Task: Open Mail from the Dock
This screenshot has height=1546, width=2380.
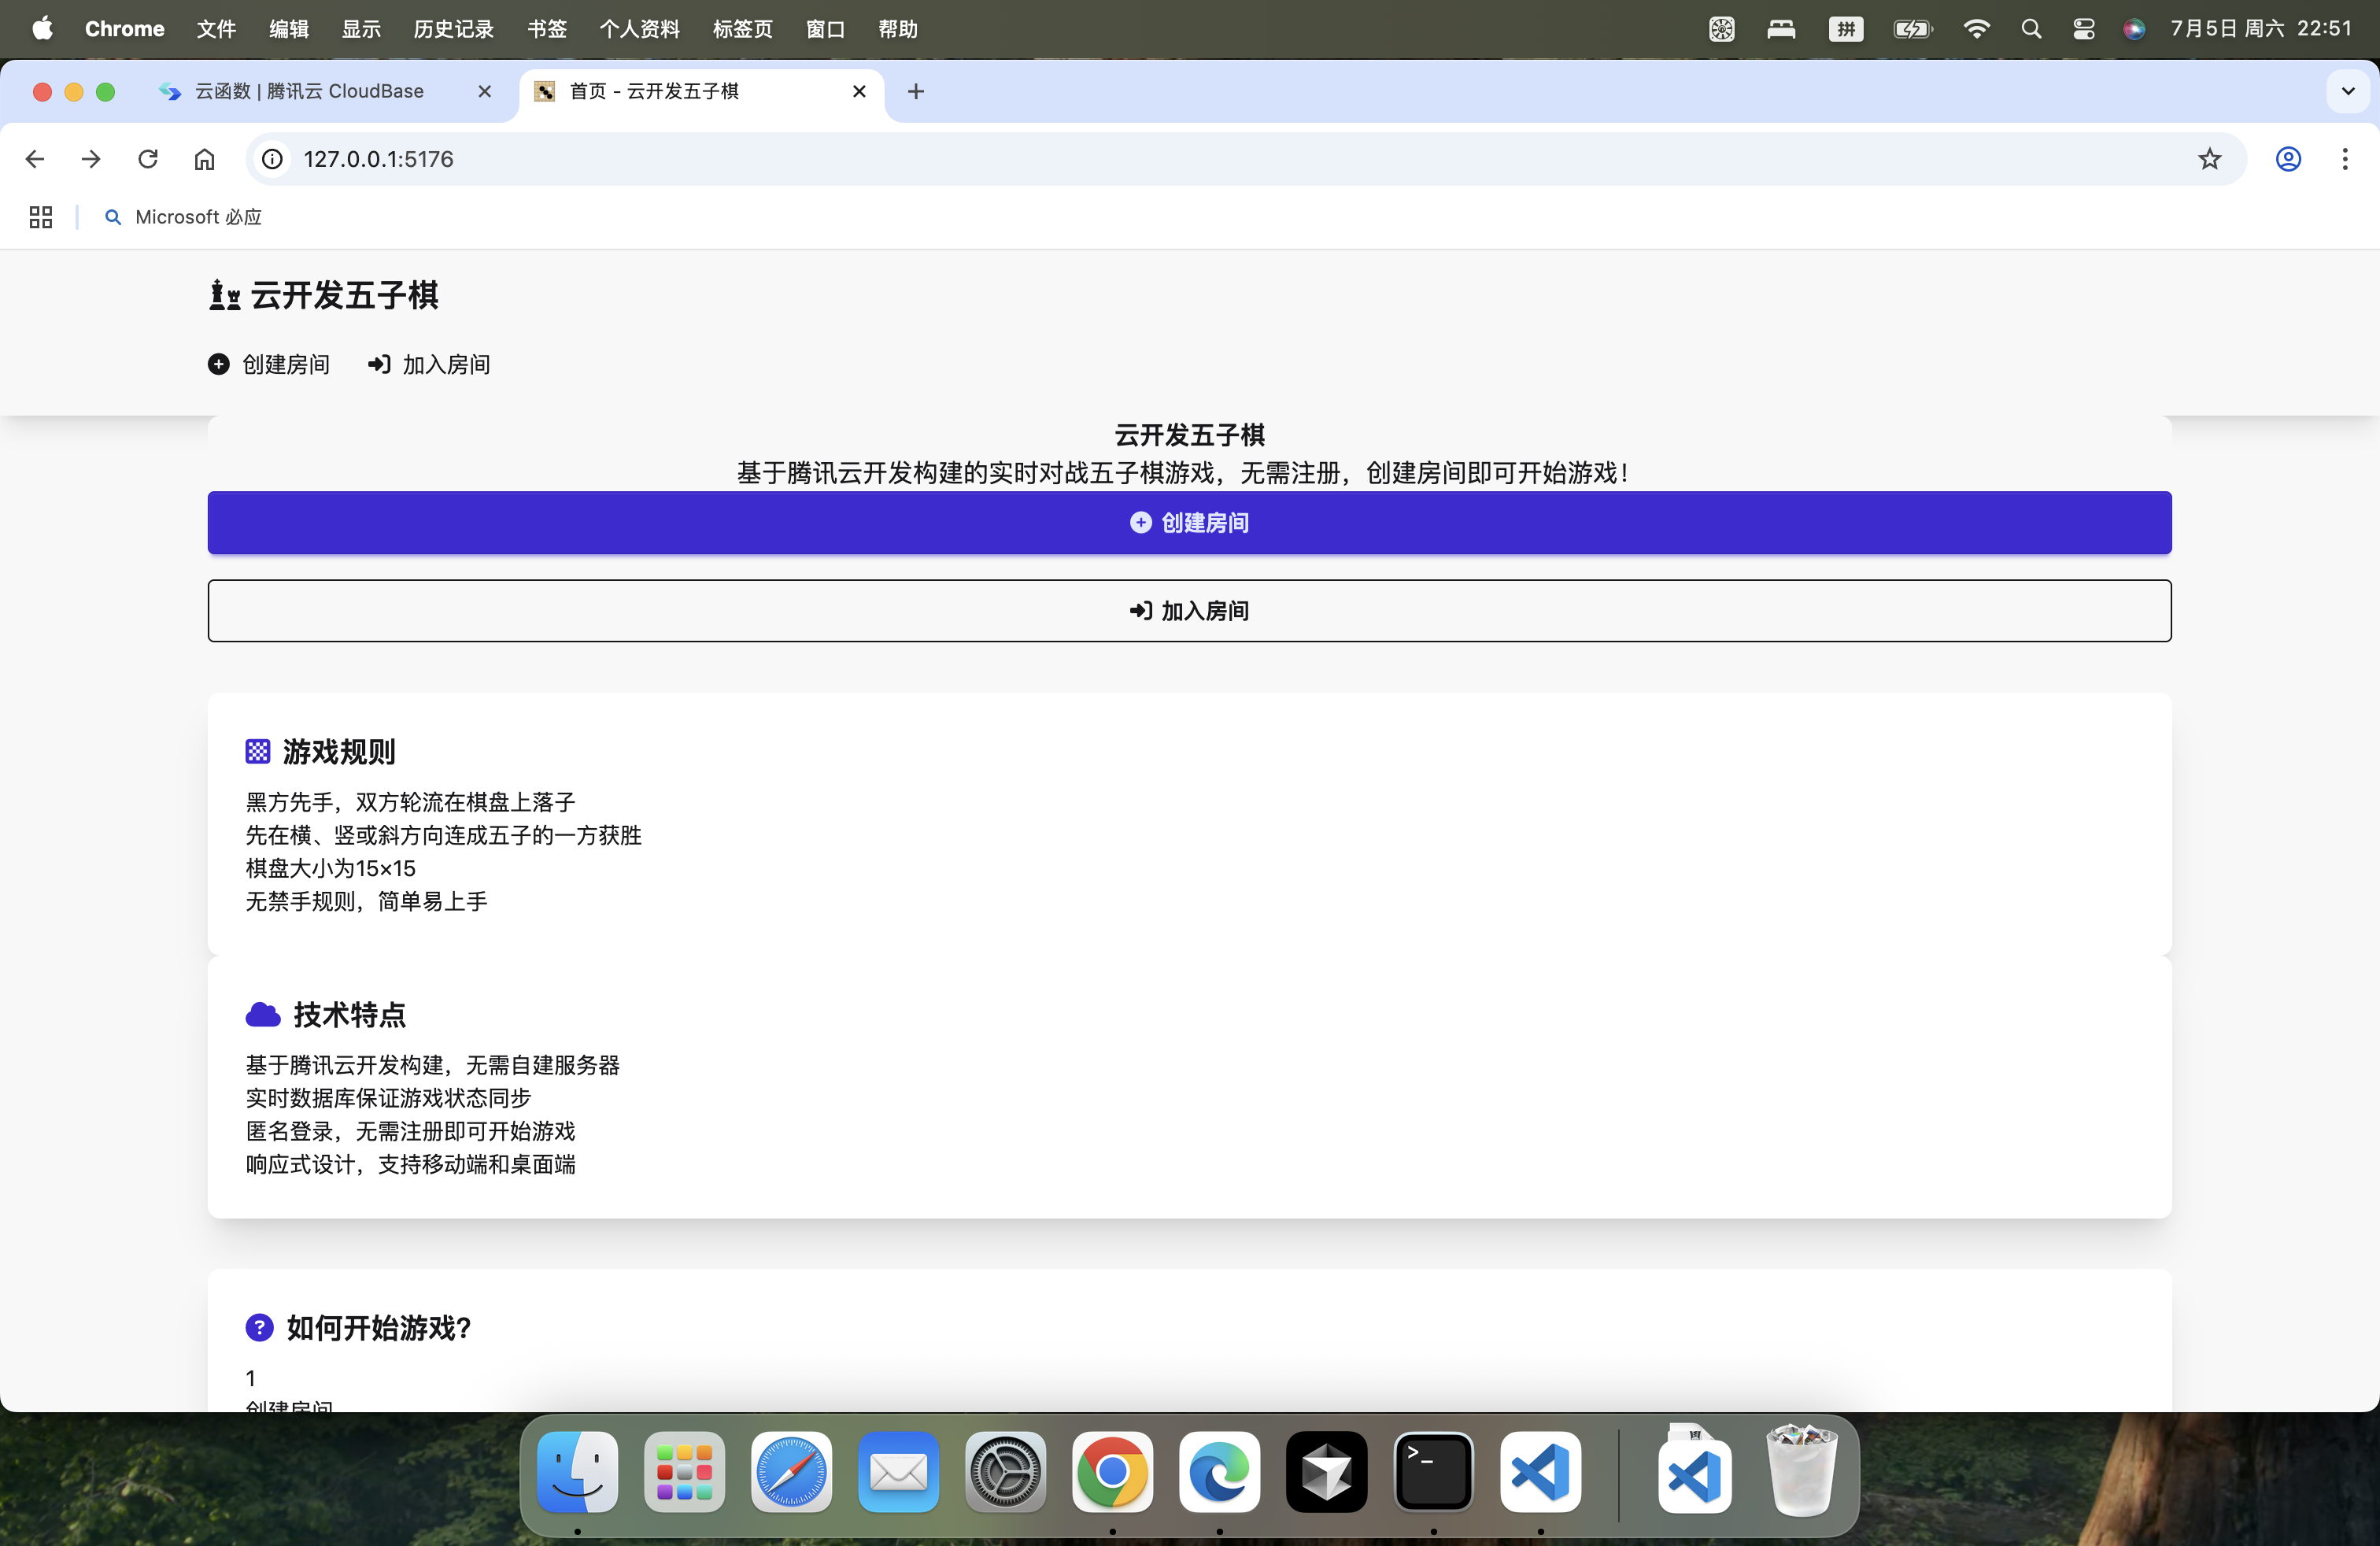Action: pyautogui.click(x=899, y=1472)
